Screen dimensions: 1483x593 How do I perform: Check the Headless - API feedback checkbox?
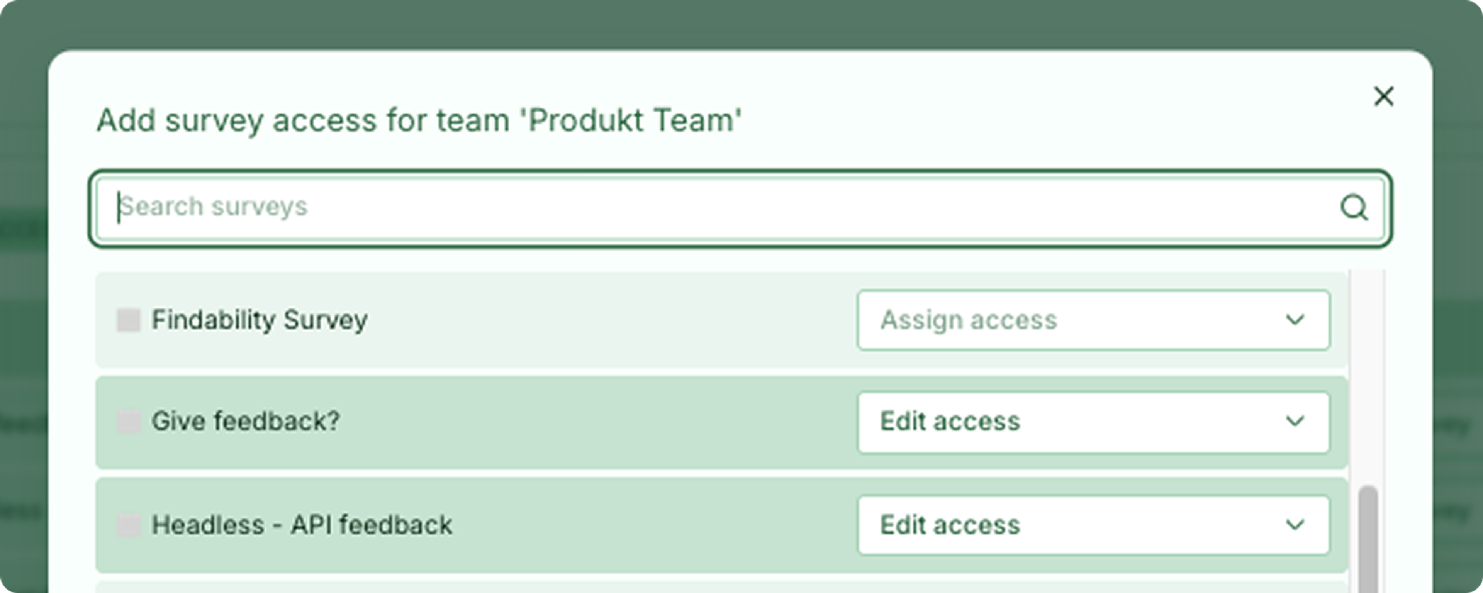(128, 525)
